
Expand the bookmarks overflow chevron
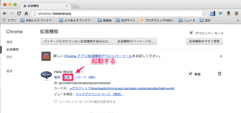point(238,20)
